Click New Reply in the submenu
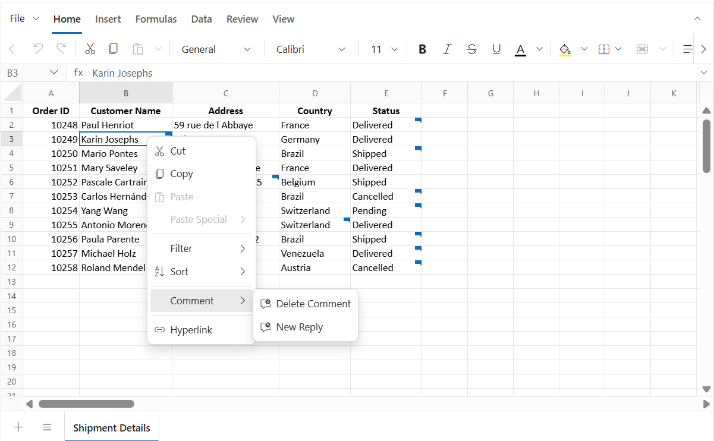 coord(306,327)
